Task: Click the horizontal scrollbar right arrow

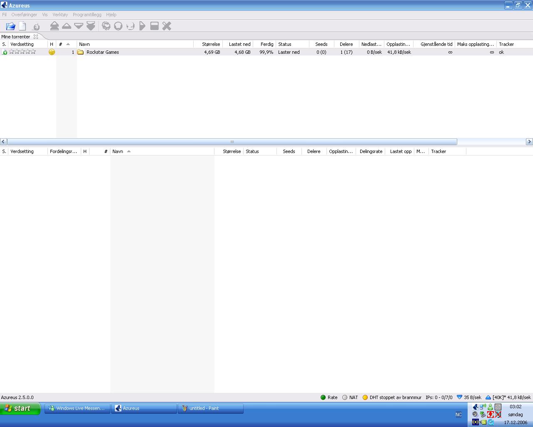Action: (x=529, y=142)
